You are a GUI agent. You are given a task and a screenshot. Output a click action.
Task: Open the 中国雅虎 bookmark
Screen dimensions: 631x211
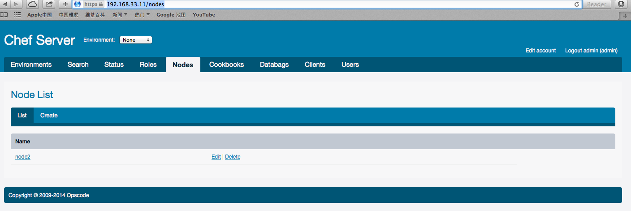point(69,15)
